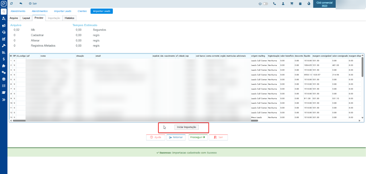
Task: Click the globe icon in sidebar
Action: [x=4, y=79]
